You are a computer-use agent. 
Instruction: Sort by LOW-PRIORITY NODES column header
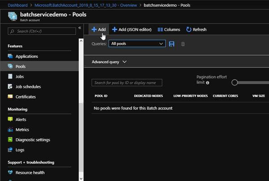pos(190,96)
